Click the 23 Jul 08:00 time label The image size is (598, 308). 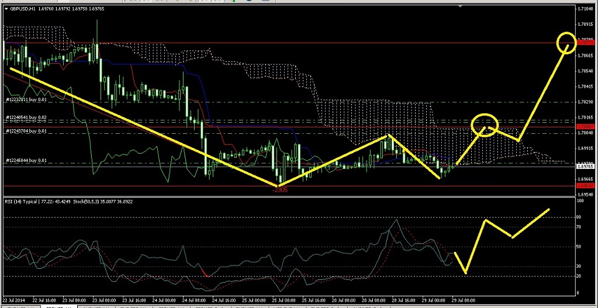[x=105, y=300]
